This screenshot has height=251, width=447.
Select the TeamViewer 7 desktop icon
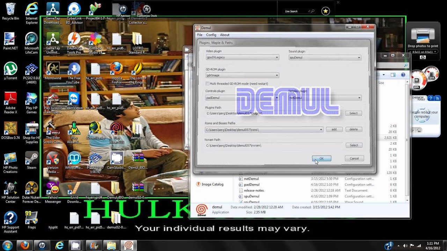74,103
